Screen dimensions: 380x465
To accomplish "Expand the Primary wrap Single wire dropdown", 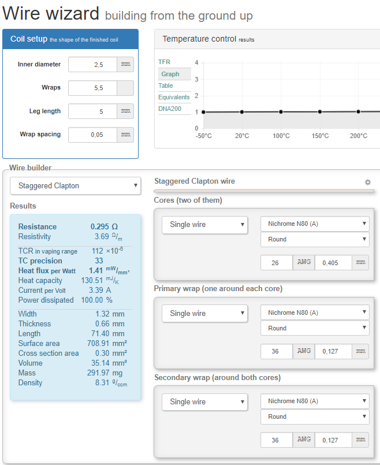I will (204, 314).
